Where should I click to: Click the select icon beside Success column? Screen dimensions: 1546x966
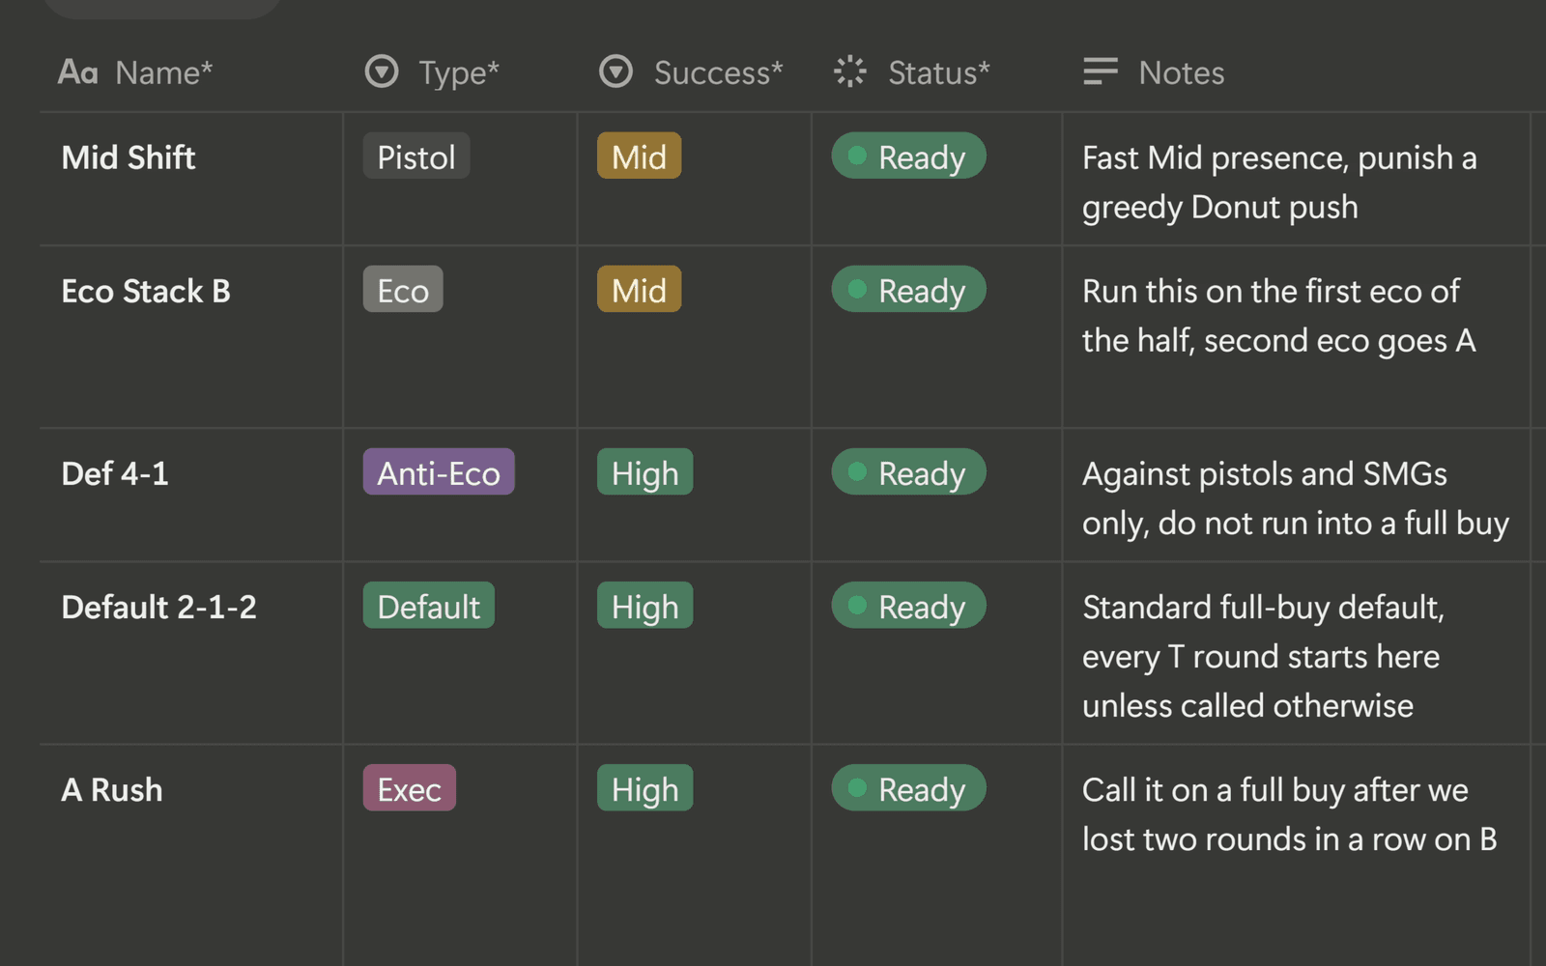(616, 71)
